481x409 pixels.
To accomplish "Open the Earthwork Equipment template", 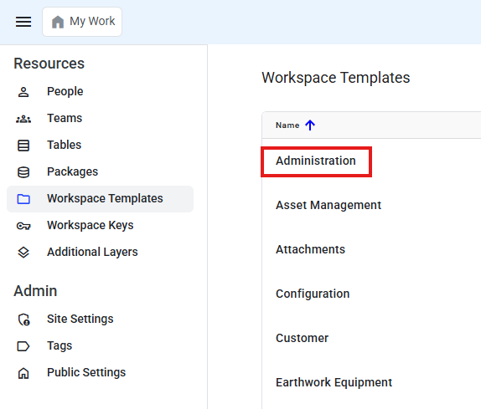I will coord(334,382).
